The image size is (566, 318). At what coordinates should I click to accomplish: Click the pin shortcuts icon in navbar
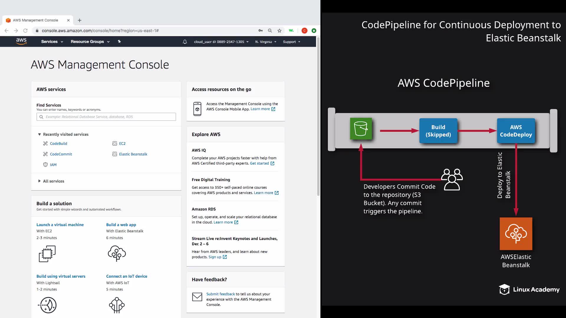point(119,42)
